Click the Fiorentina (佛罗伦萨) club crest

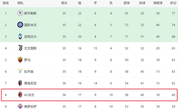(x=20, y=106)
